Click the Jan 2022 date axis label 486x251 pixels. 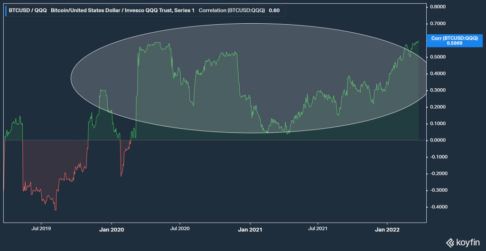(x=387, y=230)
